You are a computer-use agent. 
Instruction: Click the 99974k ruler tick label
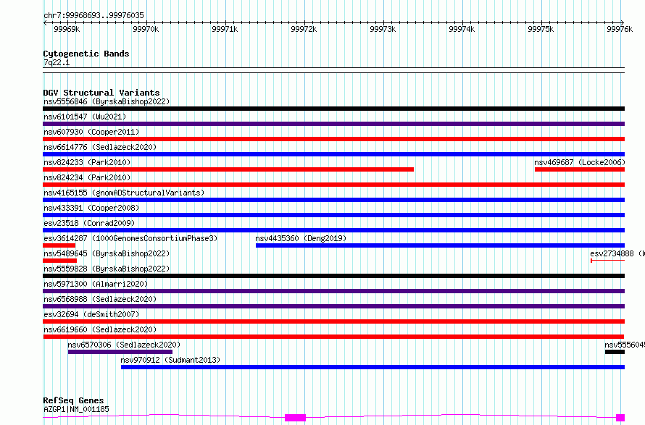[x=462, y=29]
